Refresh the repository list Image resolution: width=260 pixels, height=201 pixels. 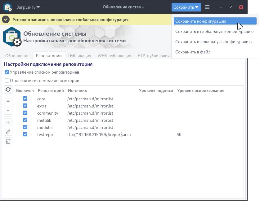(x=8, y=90)
